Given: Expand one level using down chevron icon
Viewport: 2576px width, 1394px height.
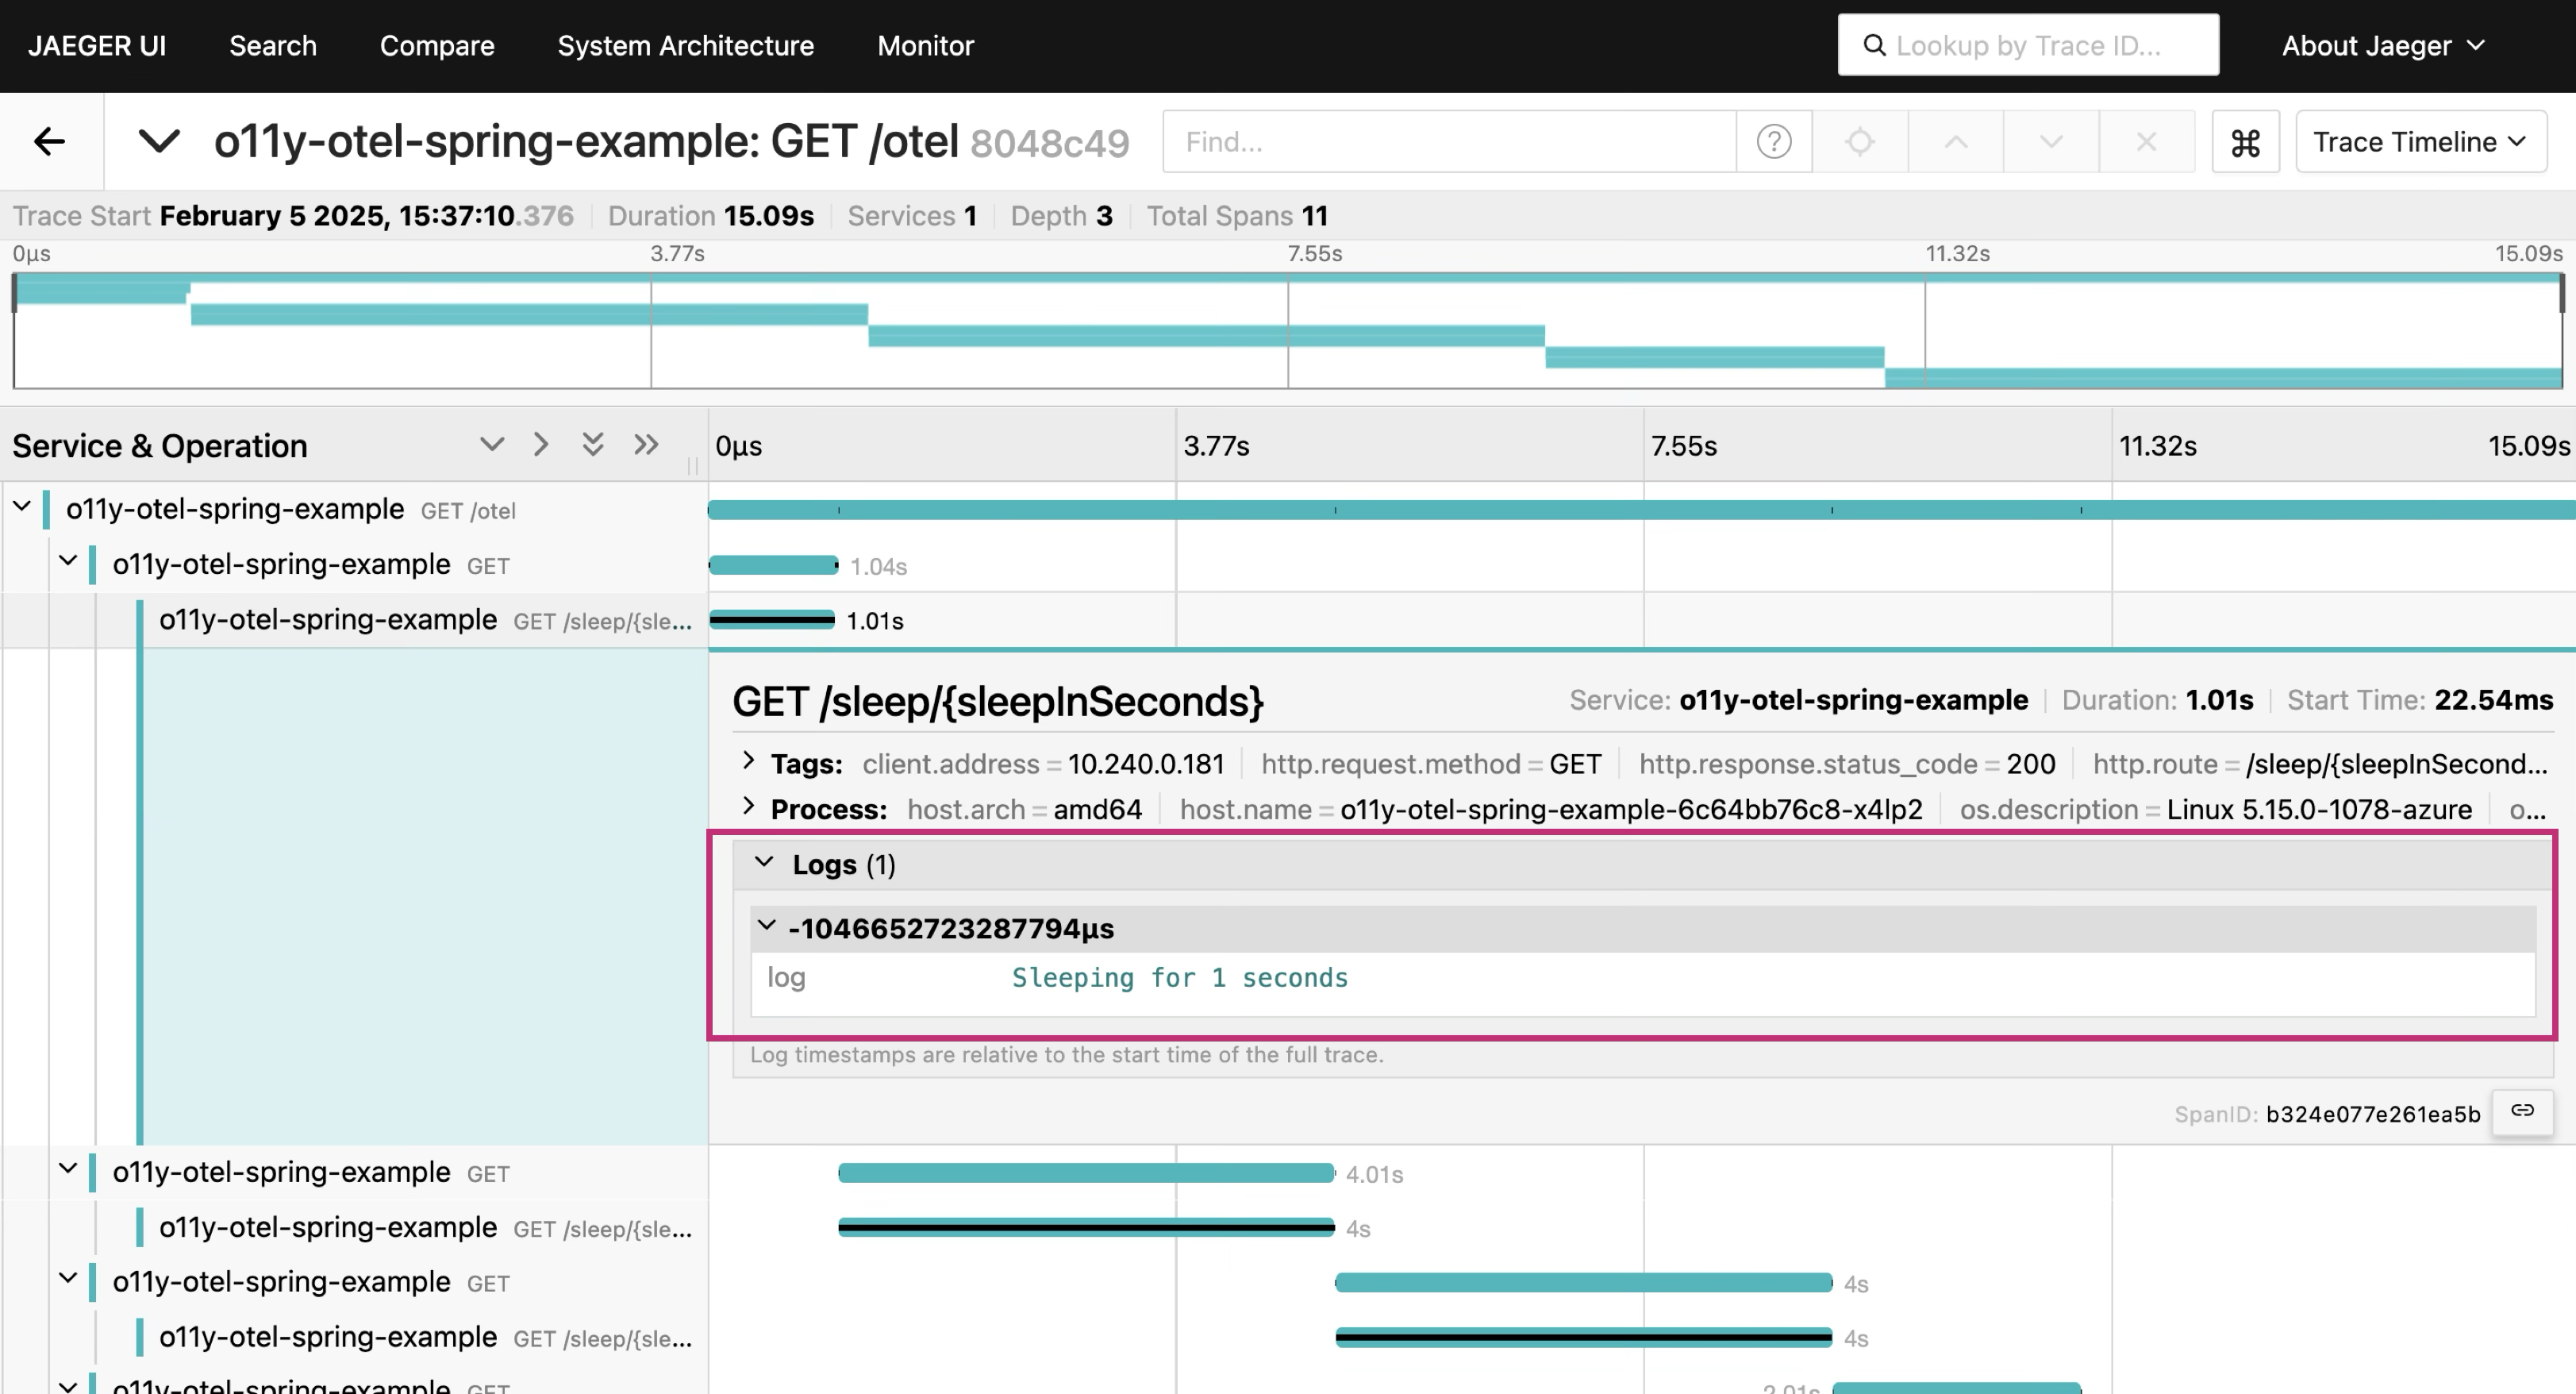Looking at the screenshot, I should [x=491, y=443].
